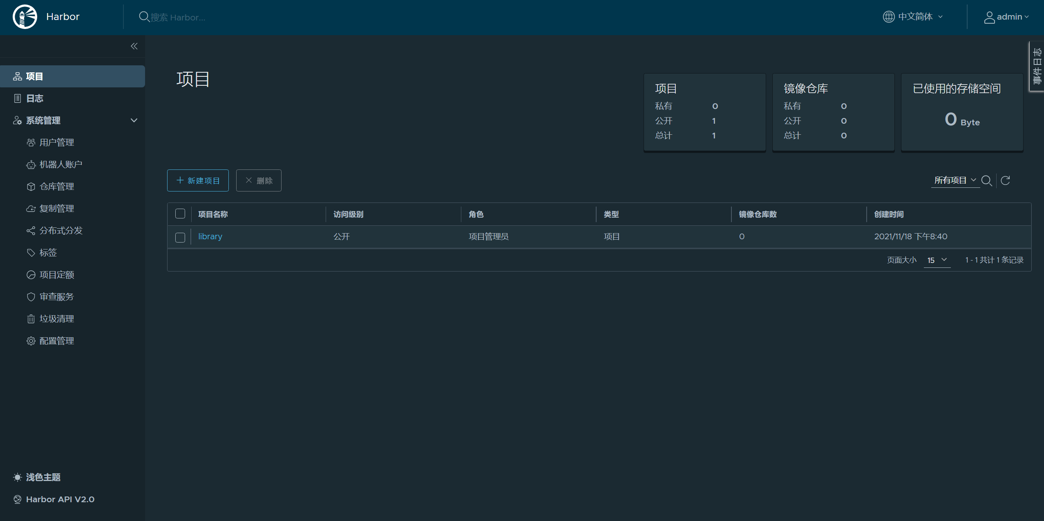Sort by 访问级别 column header
This screenshot has height=521, width=1044.
point(348,214)
